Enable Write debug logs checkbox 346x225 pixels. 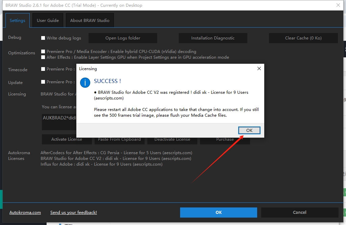point(43,38)
